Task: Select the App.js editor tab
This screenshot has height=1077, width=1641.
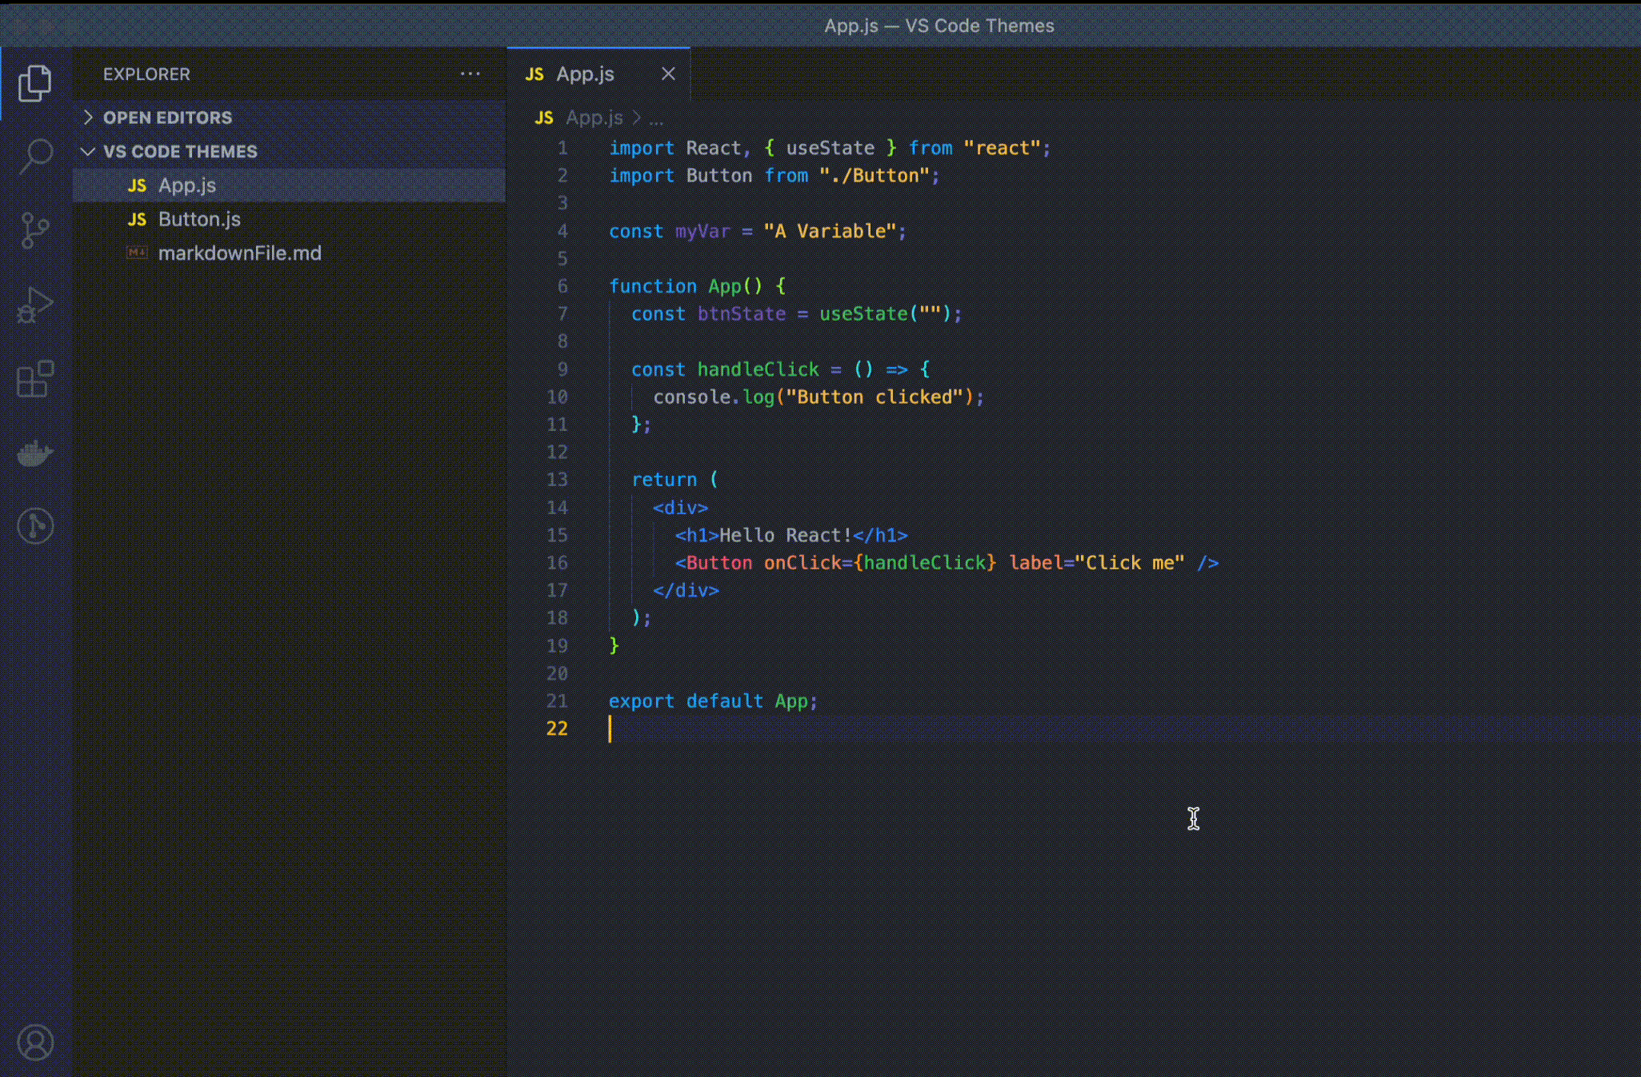Action: click(585, 74)
